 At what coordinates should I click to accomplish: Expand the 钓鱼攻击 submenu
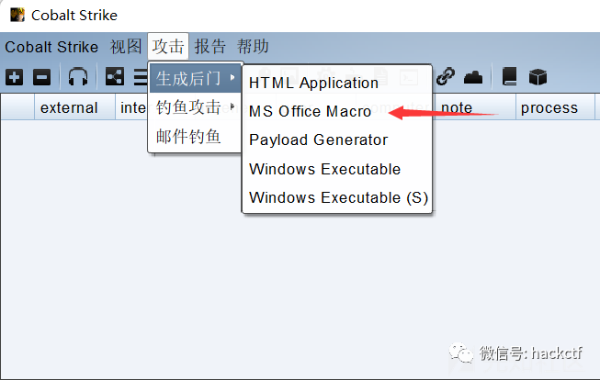pyautogui.click(x=195, y=107)
